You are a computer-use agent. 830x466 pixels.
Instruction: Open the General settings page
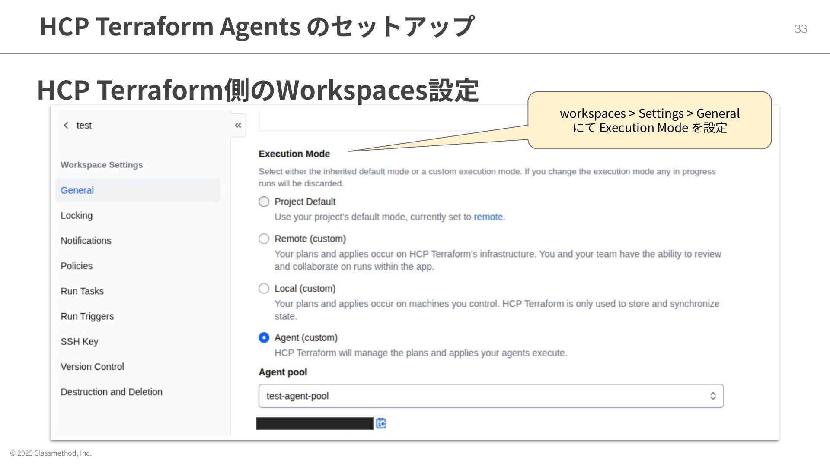click(x=77, y=190)
